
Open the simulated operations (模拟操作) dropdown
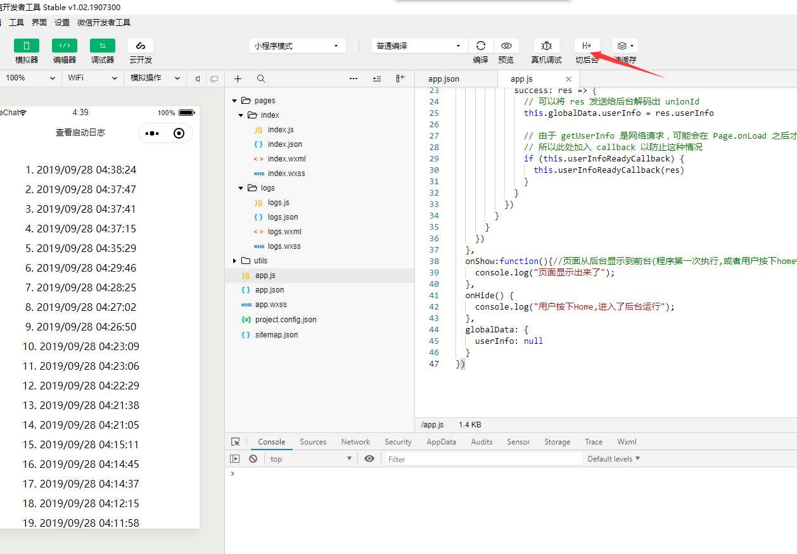(155, 78)
